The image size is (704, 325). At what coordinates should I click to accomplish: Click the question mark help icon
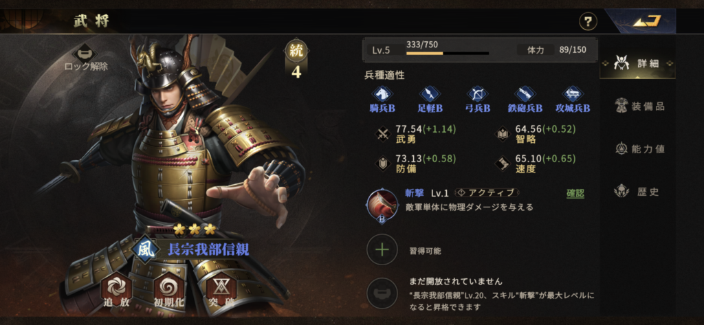point(588,21)
